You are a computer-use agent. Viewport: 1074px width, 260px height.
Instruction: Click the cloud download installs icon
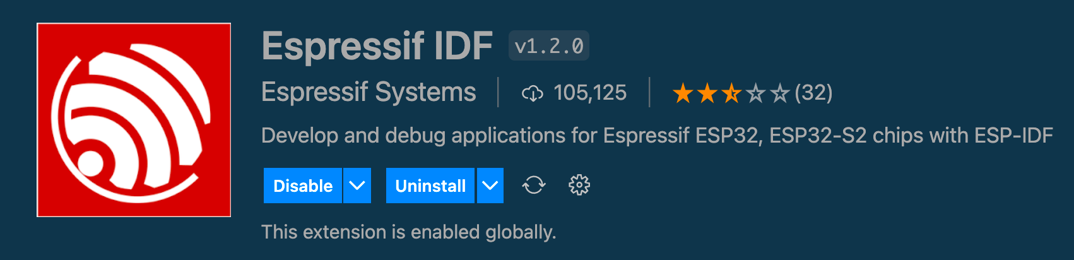[533, 93]
